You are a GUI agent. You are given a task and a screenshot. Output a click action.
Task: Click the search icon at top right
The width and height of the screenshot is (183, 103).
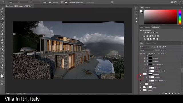tap(172, 2)
